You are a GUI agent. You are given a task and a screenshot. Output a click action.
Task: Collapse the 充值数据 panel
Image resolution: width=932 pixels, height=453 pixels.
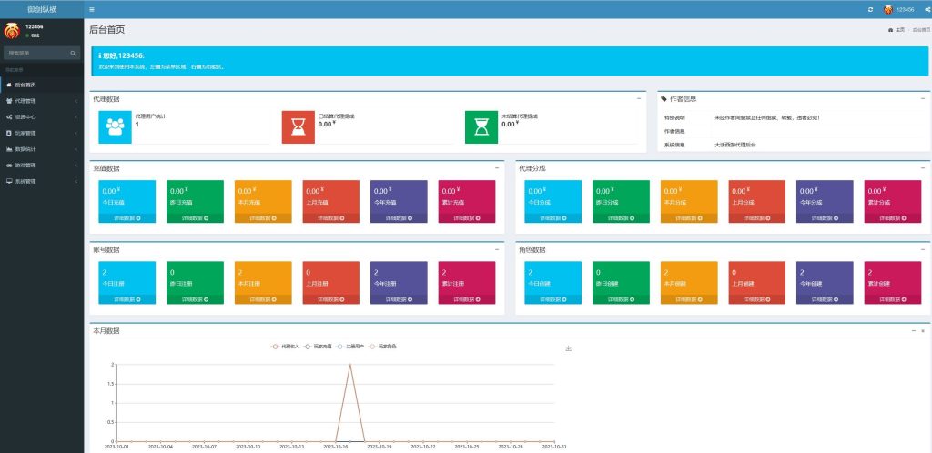[x=496, y=168]
